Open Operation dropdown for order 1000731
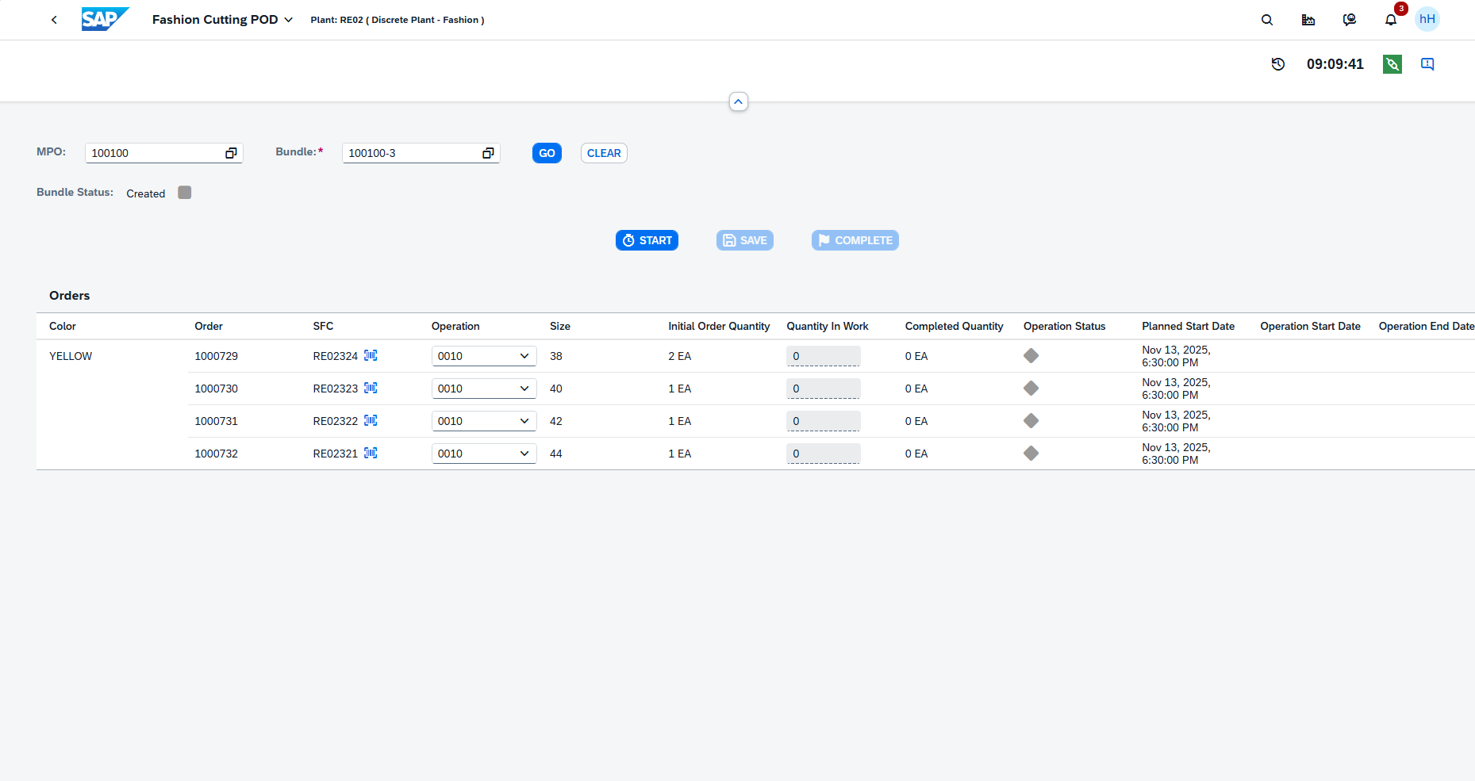Image resolution: width=1475 pixels, height=781 pixels. 524,421
